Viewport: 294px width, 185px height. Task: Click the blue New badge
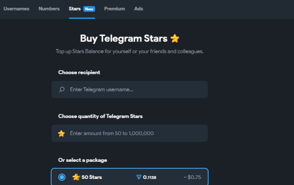[x=89, y=9]
